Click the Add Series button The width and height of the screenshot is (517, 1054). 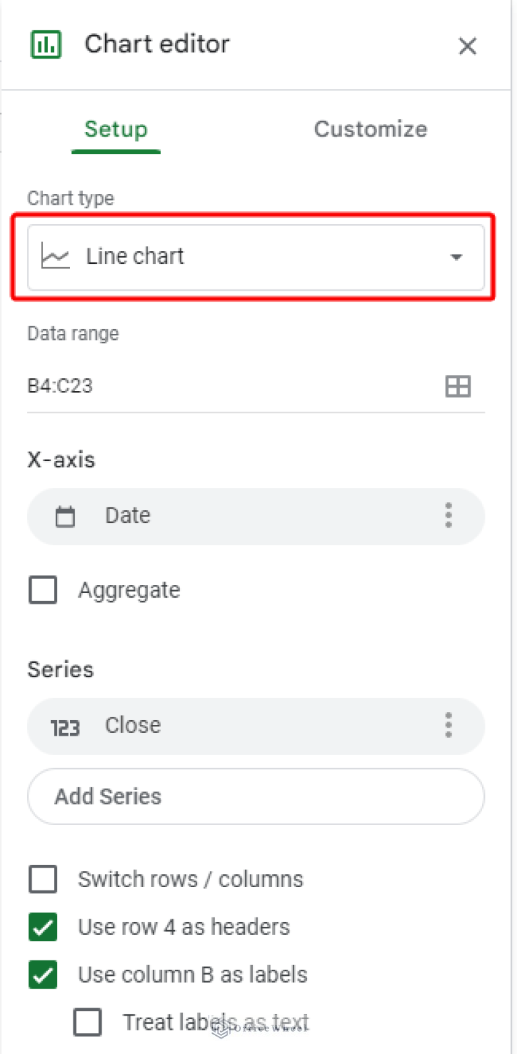pos(256,797)
